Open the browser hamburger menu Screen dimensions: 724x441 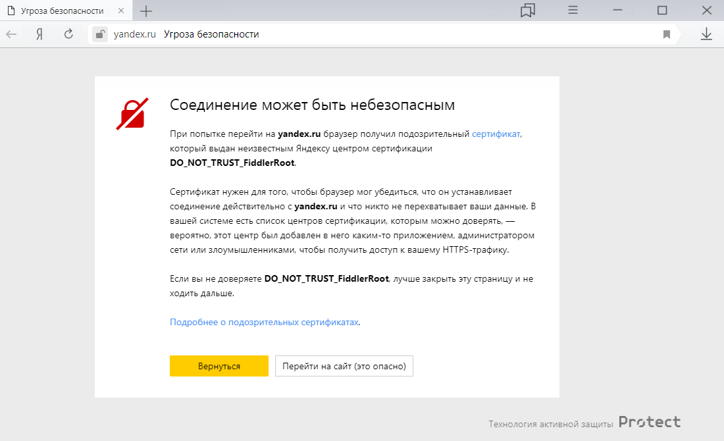point(573,10)
